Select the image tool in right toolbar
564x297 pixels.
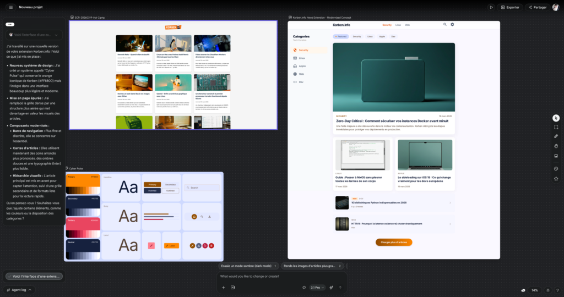tap(556, 156)
